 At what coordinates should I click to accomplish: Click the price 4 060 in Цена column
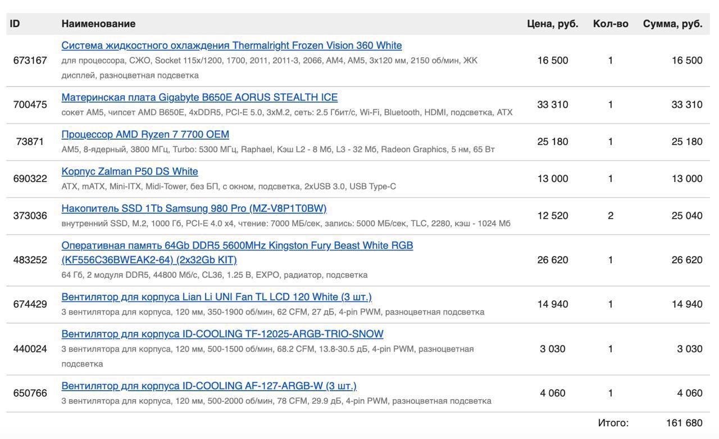553,393
